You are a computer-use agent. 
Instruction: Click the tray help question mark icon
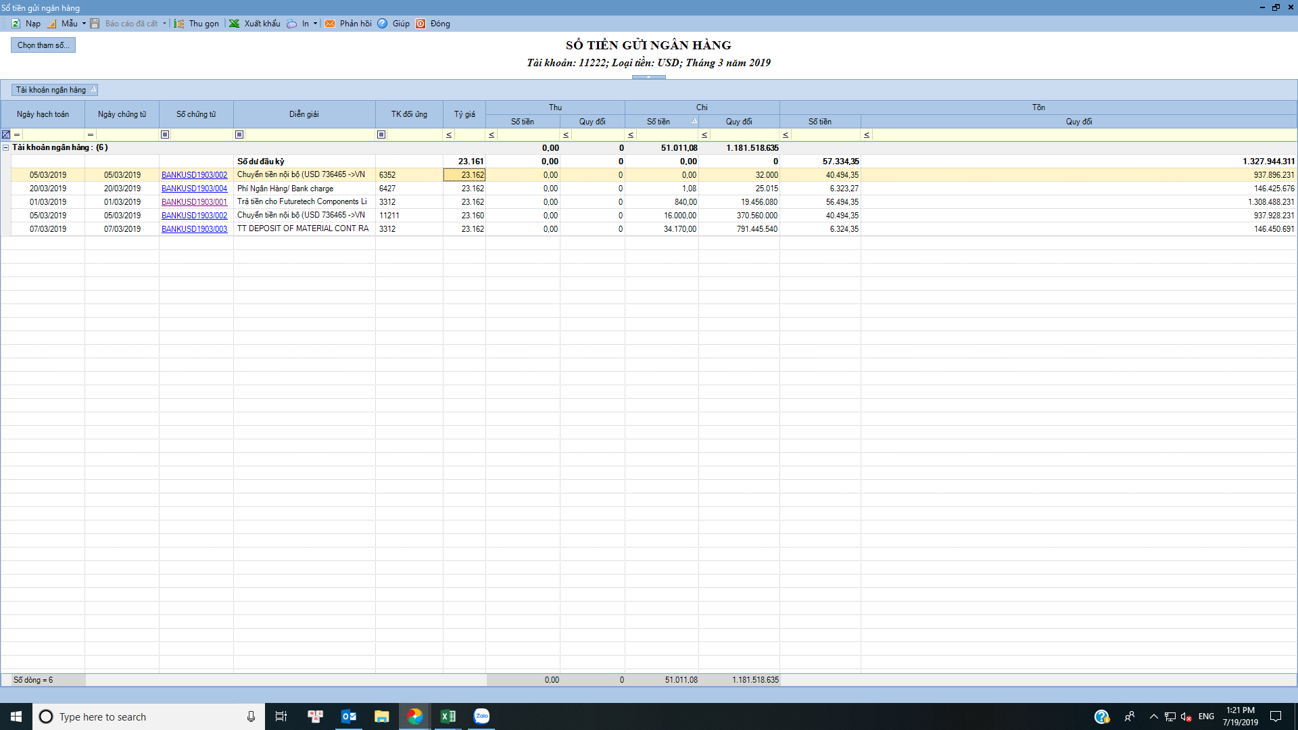(1101, 716)
